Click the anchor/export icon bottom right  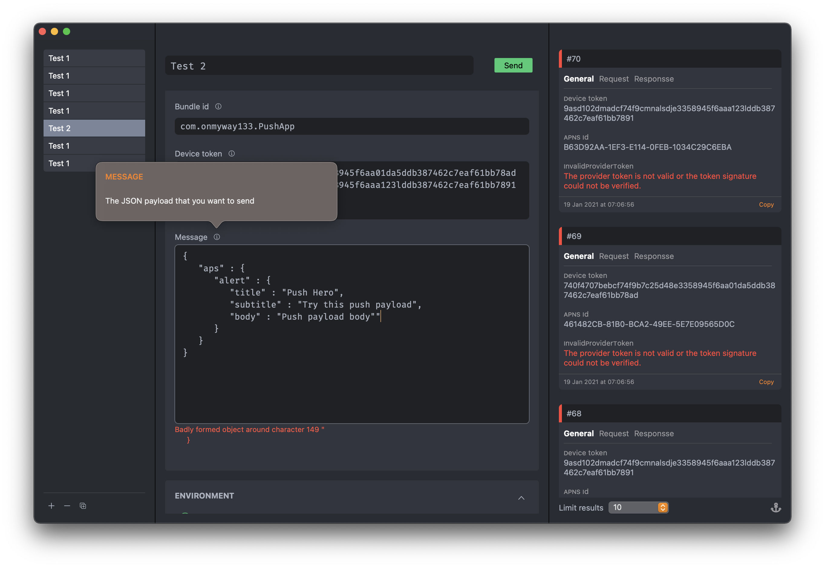point(775,507)
